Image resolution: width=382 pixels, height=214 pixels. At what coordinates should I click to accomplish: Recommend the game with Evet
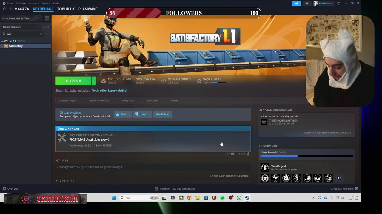pos(122,114)
